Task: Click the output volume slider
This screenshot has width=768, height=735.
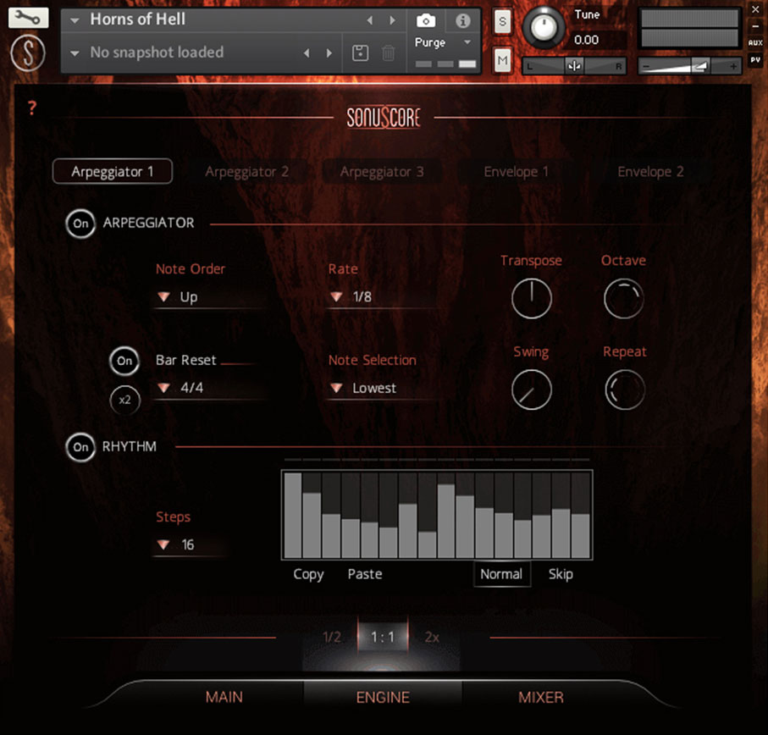Action: (689, 65)
